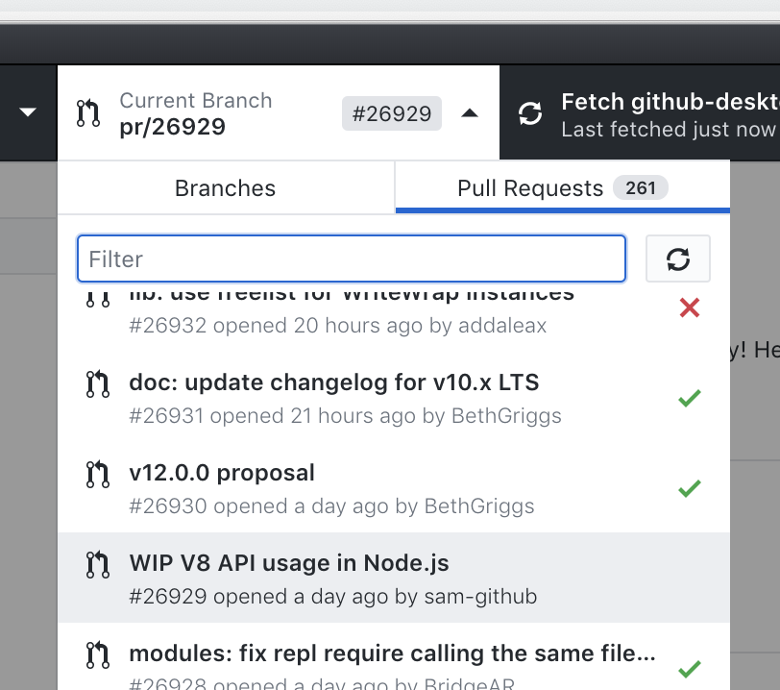Click into the Filter text field
This screenshot has width=780, height=690.
(x=352, y=259)
